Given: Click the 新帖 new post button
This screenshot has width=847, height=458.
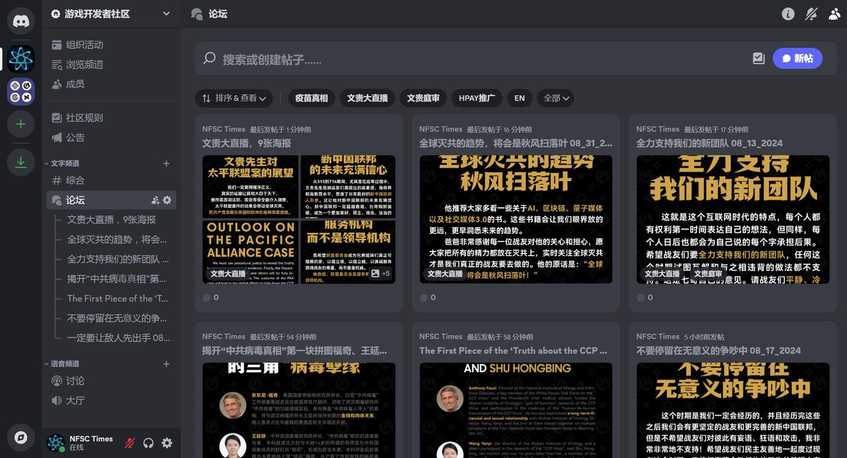Looking at the screenshot, I should click(x=798, y=58).
